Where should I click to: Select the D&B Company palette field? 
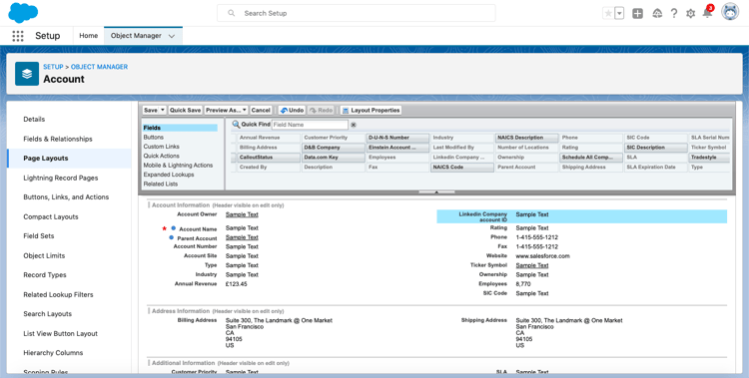click(x=333, y=148)
